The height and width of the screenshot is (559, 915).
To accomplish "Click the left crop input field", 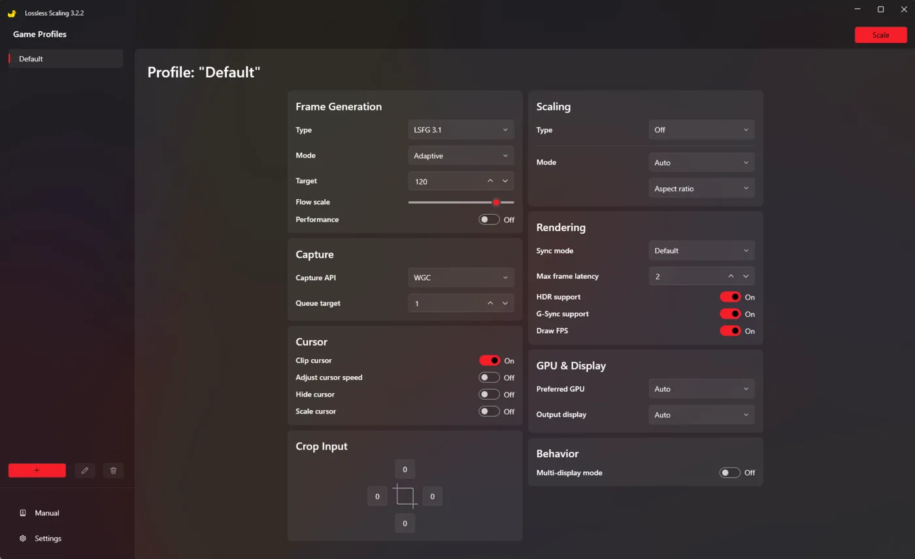I will (377, 496).
